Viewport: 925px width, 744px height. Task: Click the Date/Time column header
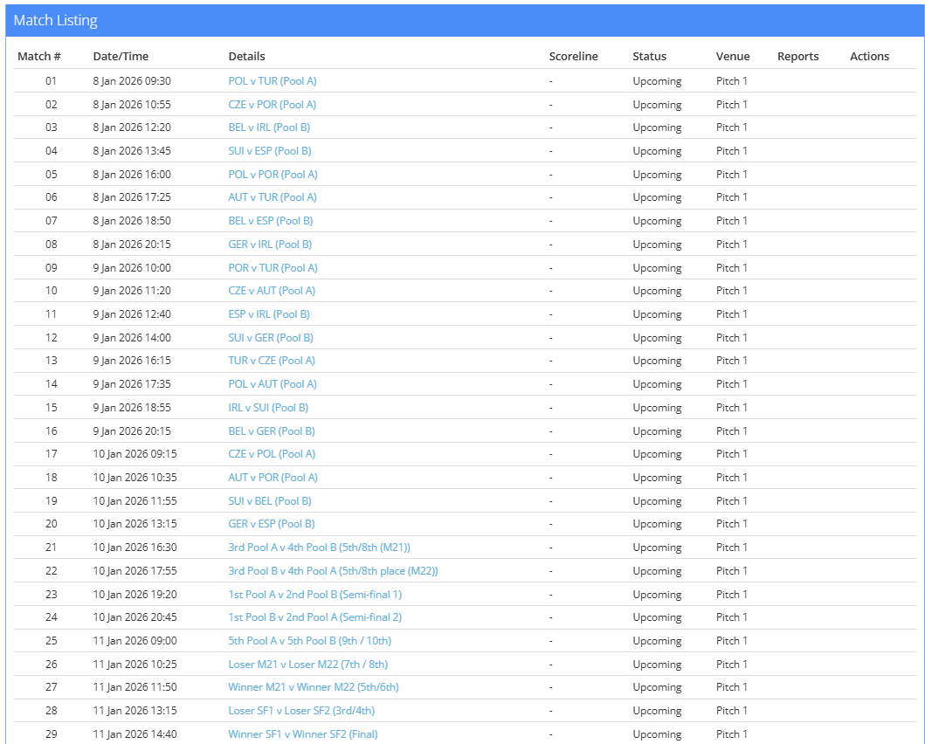pos(121,57)
